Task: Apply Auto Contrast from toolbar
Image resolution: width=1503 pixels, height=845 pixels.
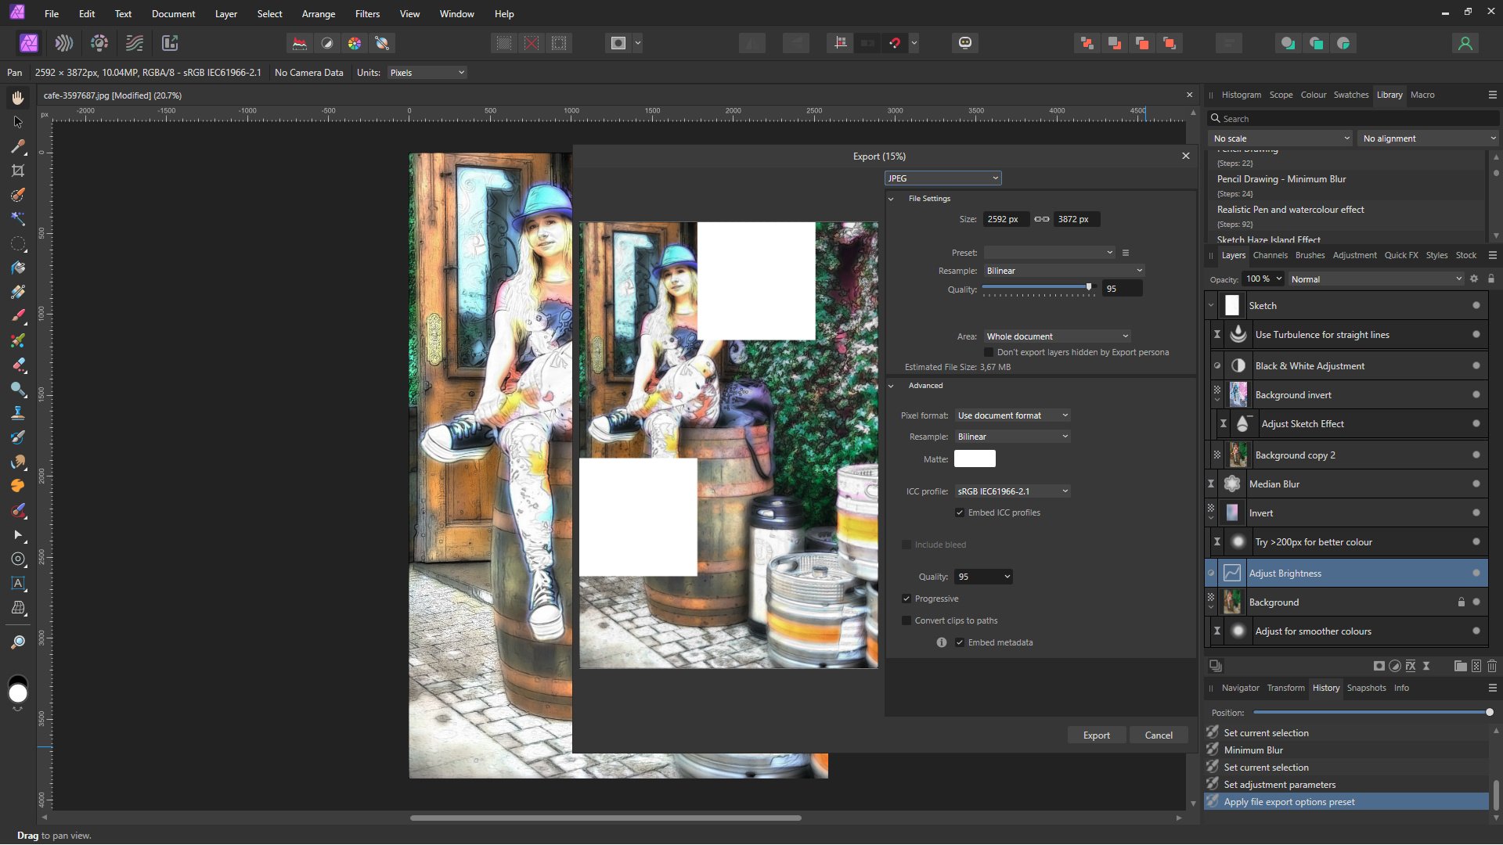Action: tap(327, 43)
